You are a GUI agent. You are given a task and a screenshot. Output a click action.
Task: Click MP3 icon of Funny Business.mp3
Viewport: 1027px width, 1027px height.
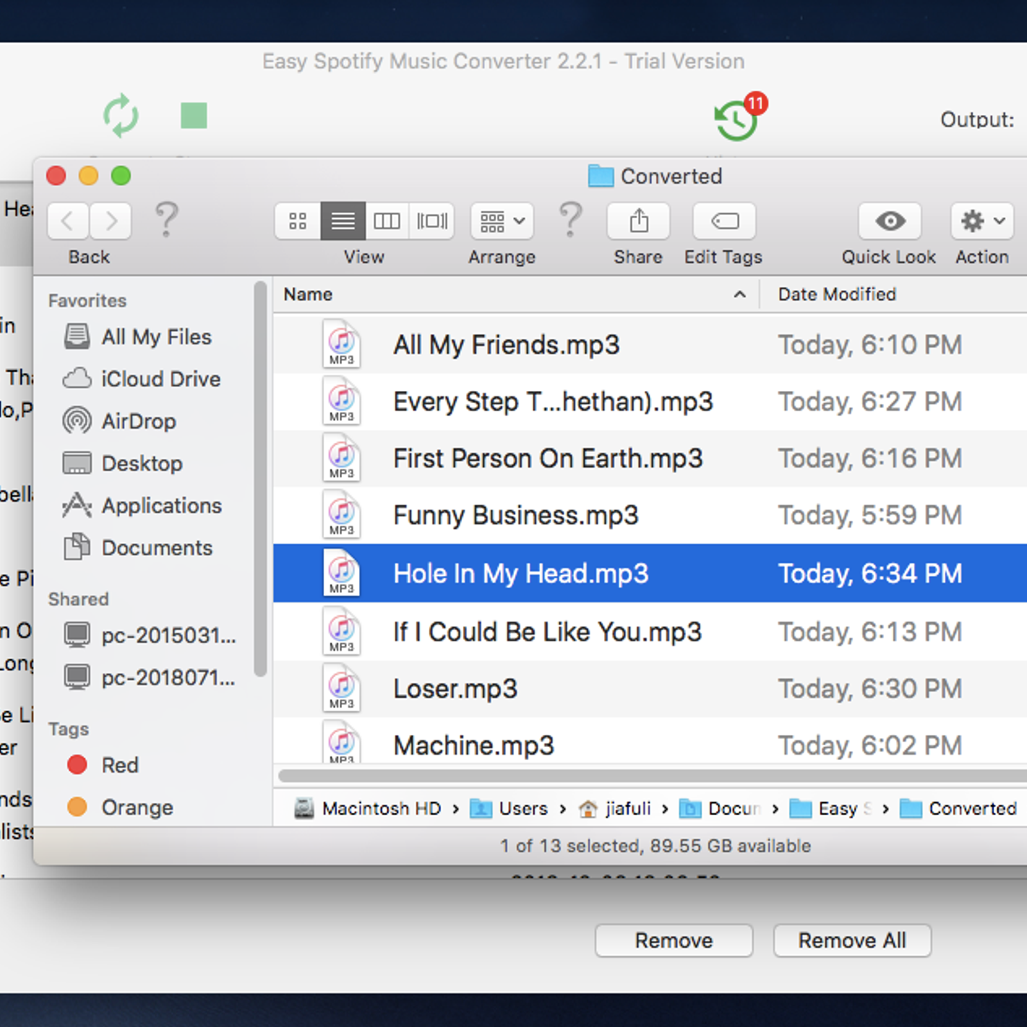pos(341,515)
